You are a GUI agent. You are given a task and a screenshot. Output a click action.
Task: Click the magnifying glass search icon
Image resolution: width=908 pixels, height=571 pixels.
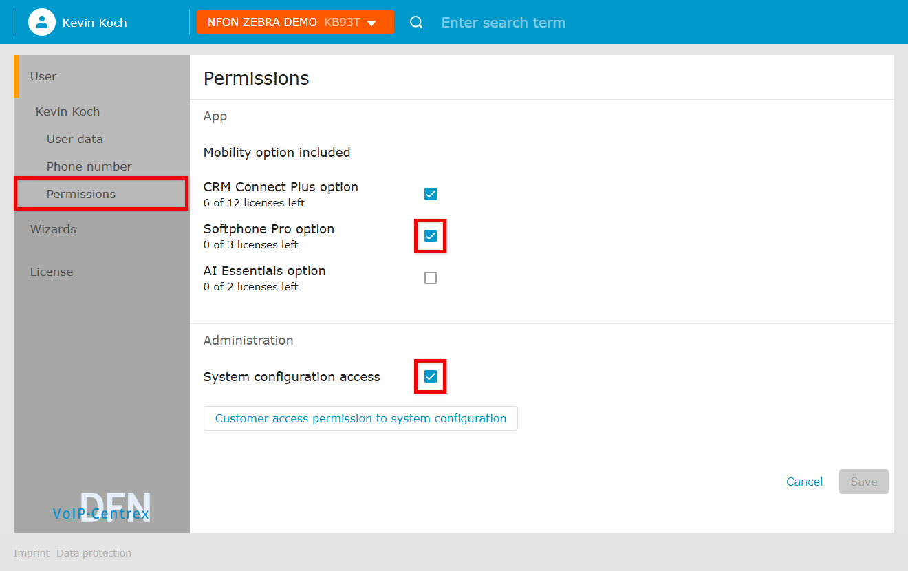pyautogui.click(x=416, y=23)
